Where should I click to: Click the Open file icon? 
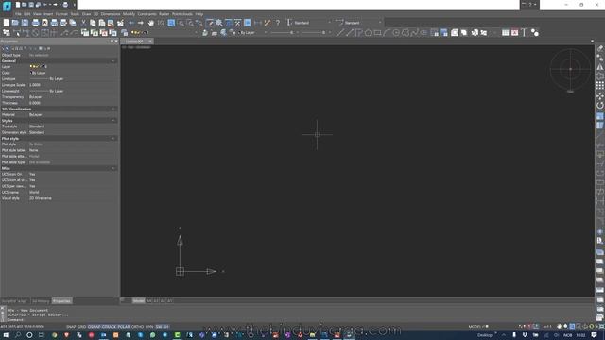pyautogui.click(x=15, y=23)
